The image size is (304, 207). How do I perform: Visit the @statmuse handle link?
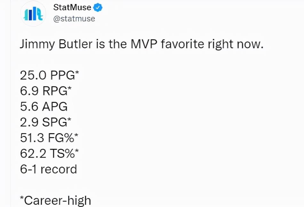[74, 19]
